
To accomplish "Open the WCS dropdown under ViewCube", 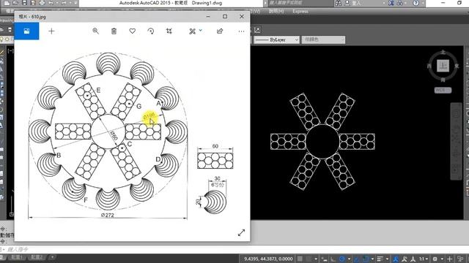I will (443, 90).
